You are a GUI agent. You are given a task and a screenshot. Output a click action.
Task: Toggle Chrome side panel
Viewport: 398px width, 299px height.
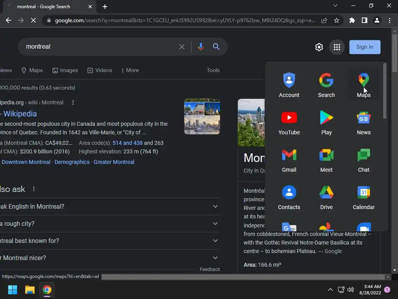pyautogui.click(x=365, y=20)
